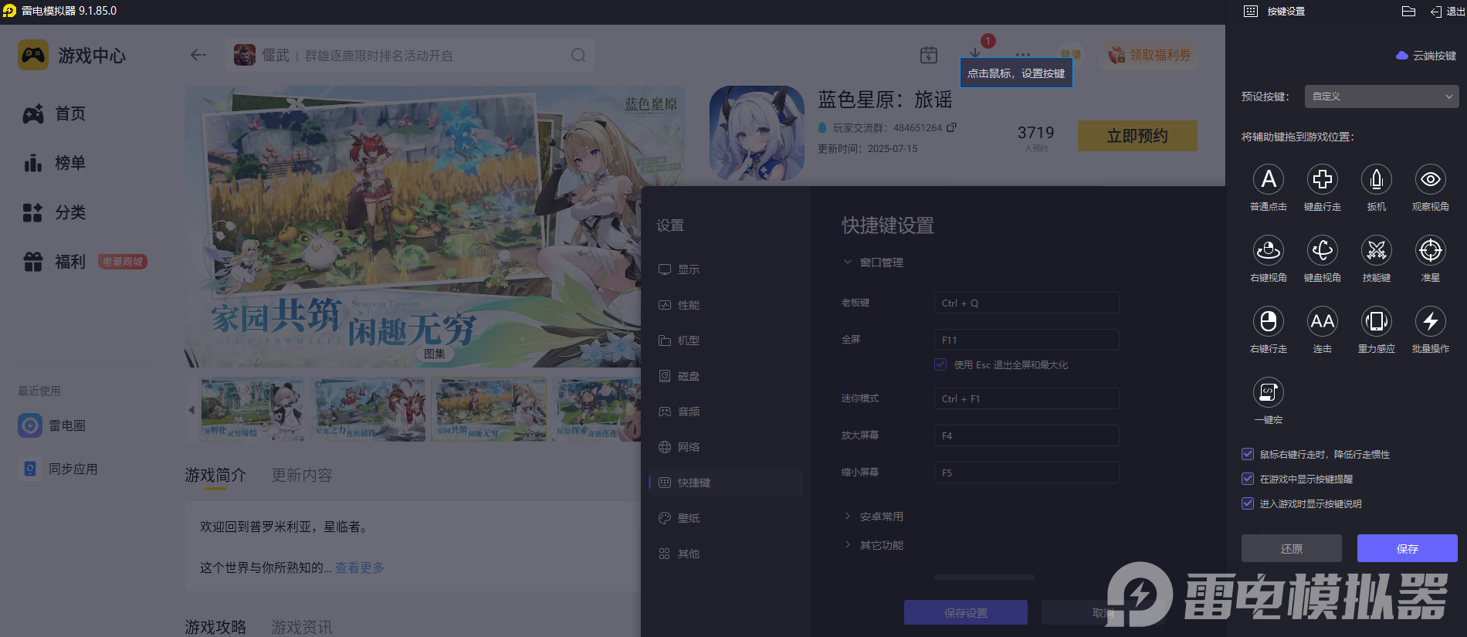The height and width of the screenshot is (637, 1467).
Task: Choose the 重力感应 gravity sensor icon
Action: [x=1376, y=321]
